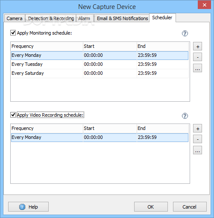Add a new Monitoring schedule entry with plus
Image resolution: width=214 pixels, height=218 pixels.
(197, 46)
